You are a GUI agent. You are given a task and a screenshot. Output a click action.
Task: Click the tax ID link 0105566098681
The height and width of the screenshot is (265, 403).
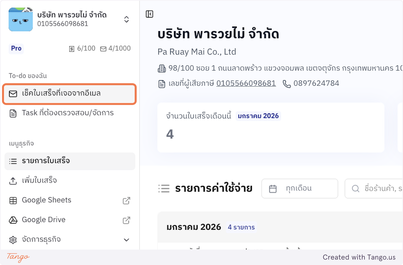click(x=246, y=83)
